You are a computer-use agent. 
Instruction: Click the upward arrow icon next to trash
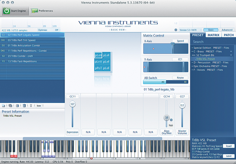(x=31, y=106)
